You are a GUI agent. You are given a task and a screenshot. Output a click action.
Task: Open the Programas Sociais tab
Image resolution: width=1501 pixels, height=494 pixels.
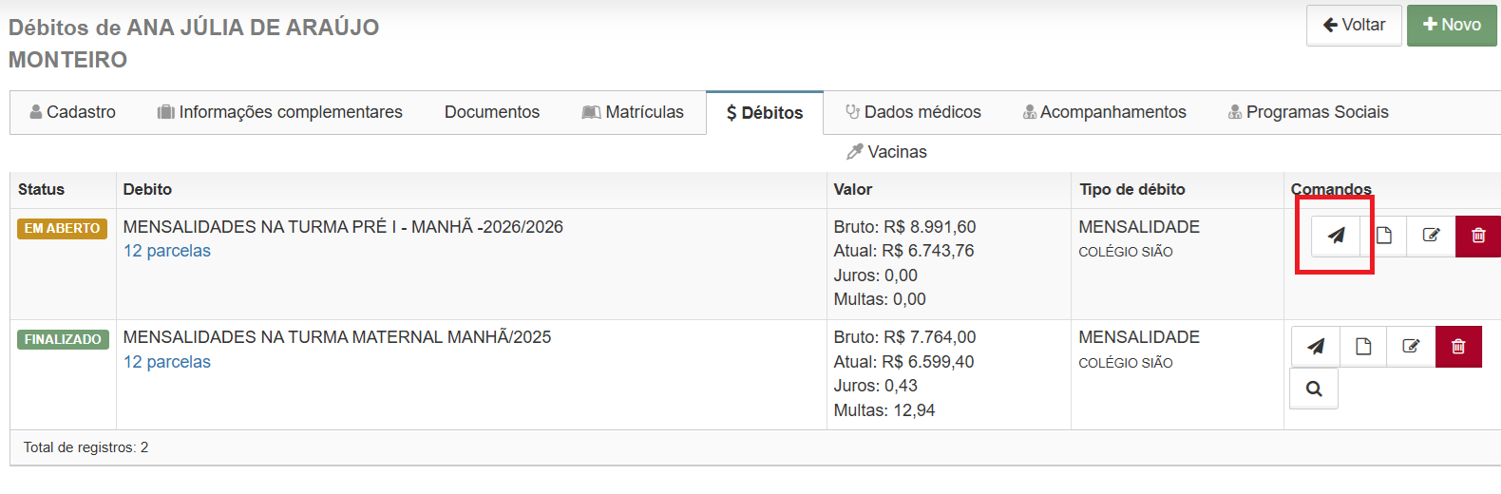click(x=1308, y=112)
